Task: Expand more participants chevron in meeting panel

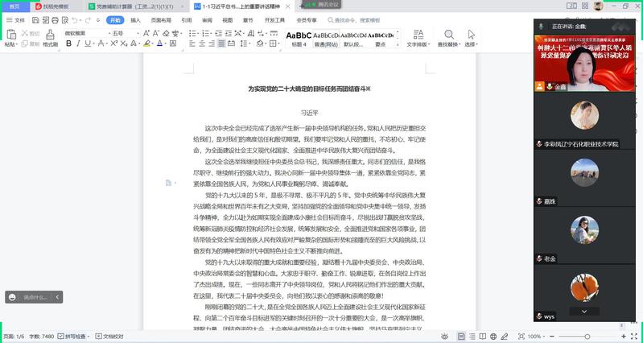Action: point(584,312)
